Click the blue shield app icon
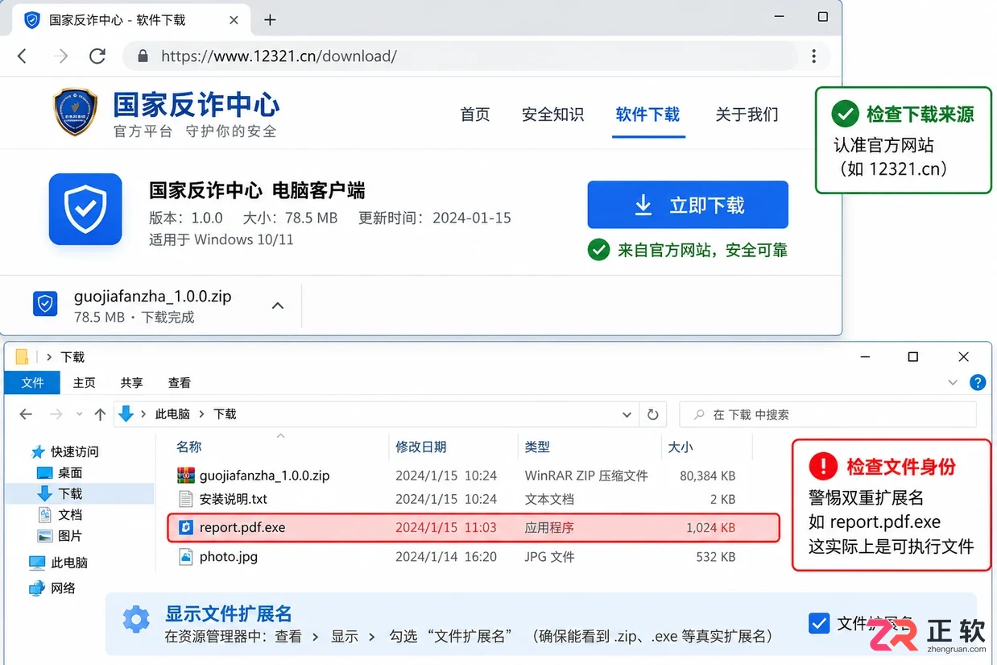The width and height of the screenshot is (997, 665). pyautogui.click(x=85, y=209)
